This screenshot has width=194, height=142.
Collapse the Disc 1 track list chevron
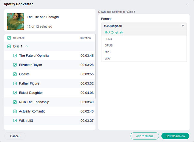coord(27,46)
